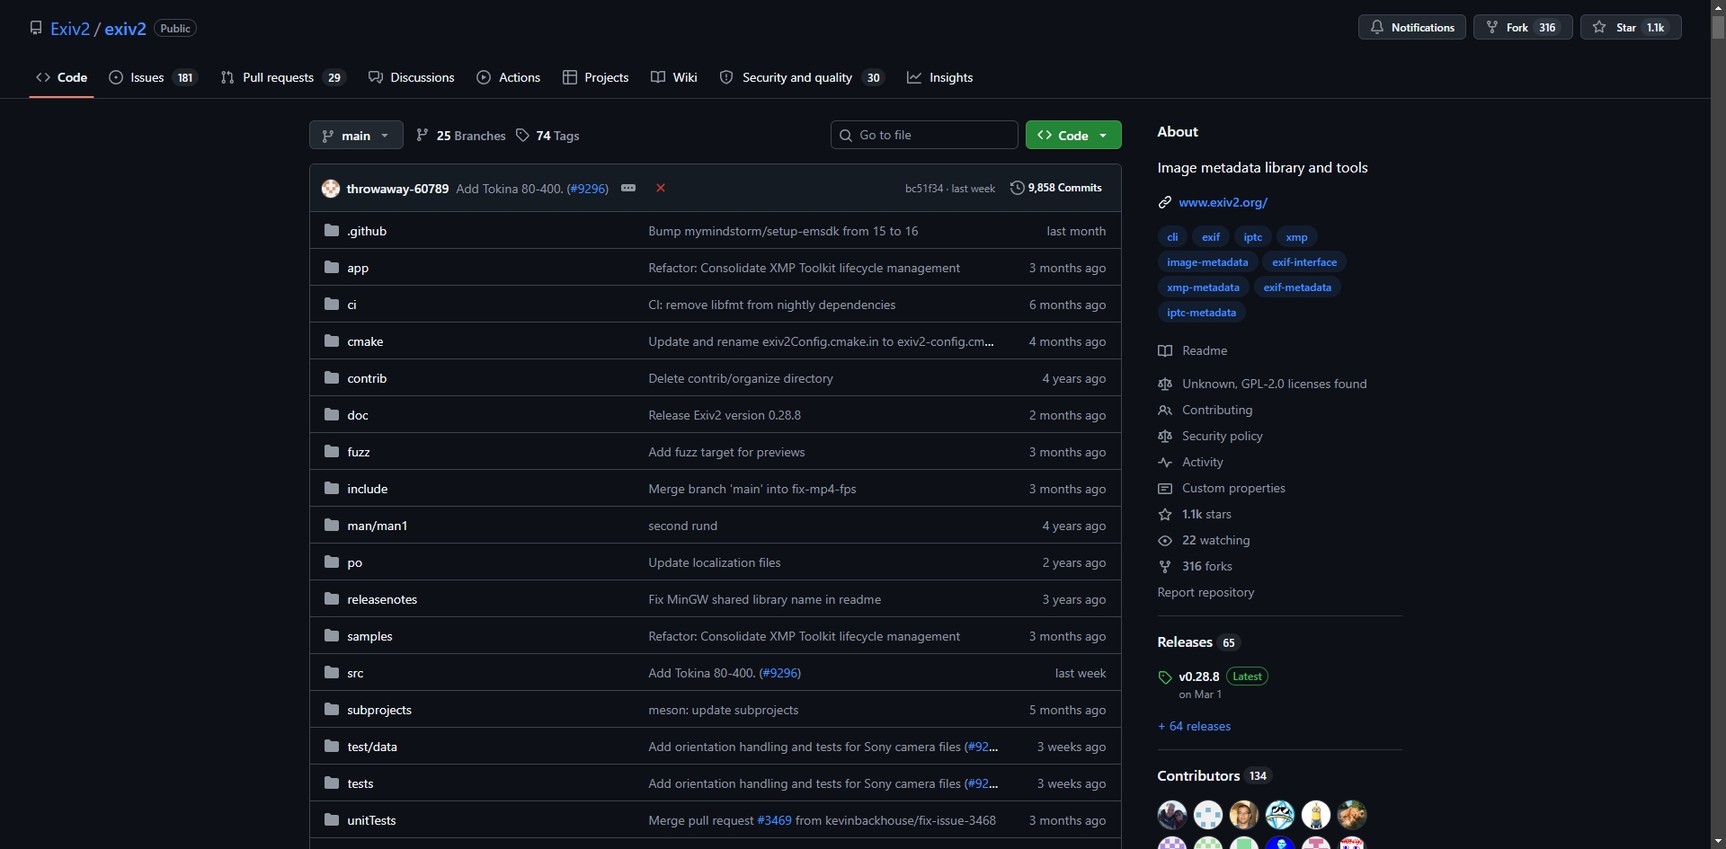The image size is (1726, 849).
Task: Open the subprojects folder
Action: coord(379,710)
